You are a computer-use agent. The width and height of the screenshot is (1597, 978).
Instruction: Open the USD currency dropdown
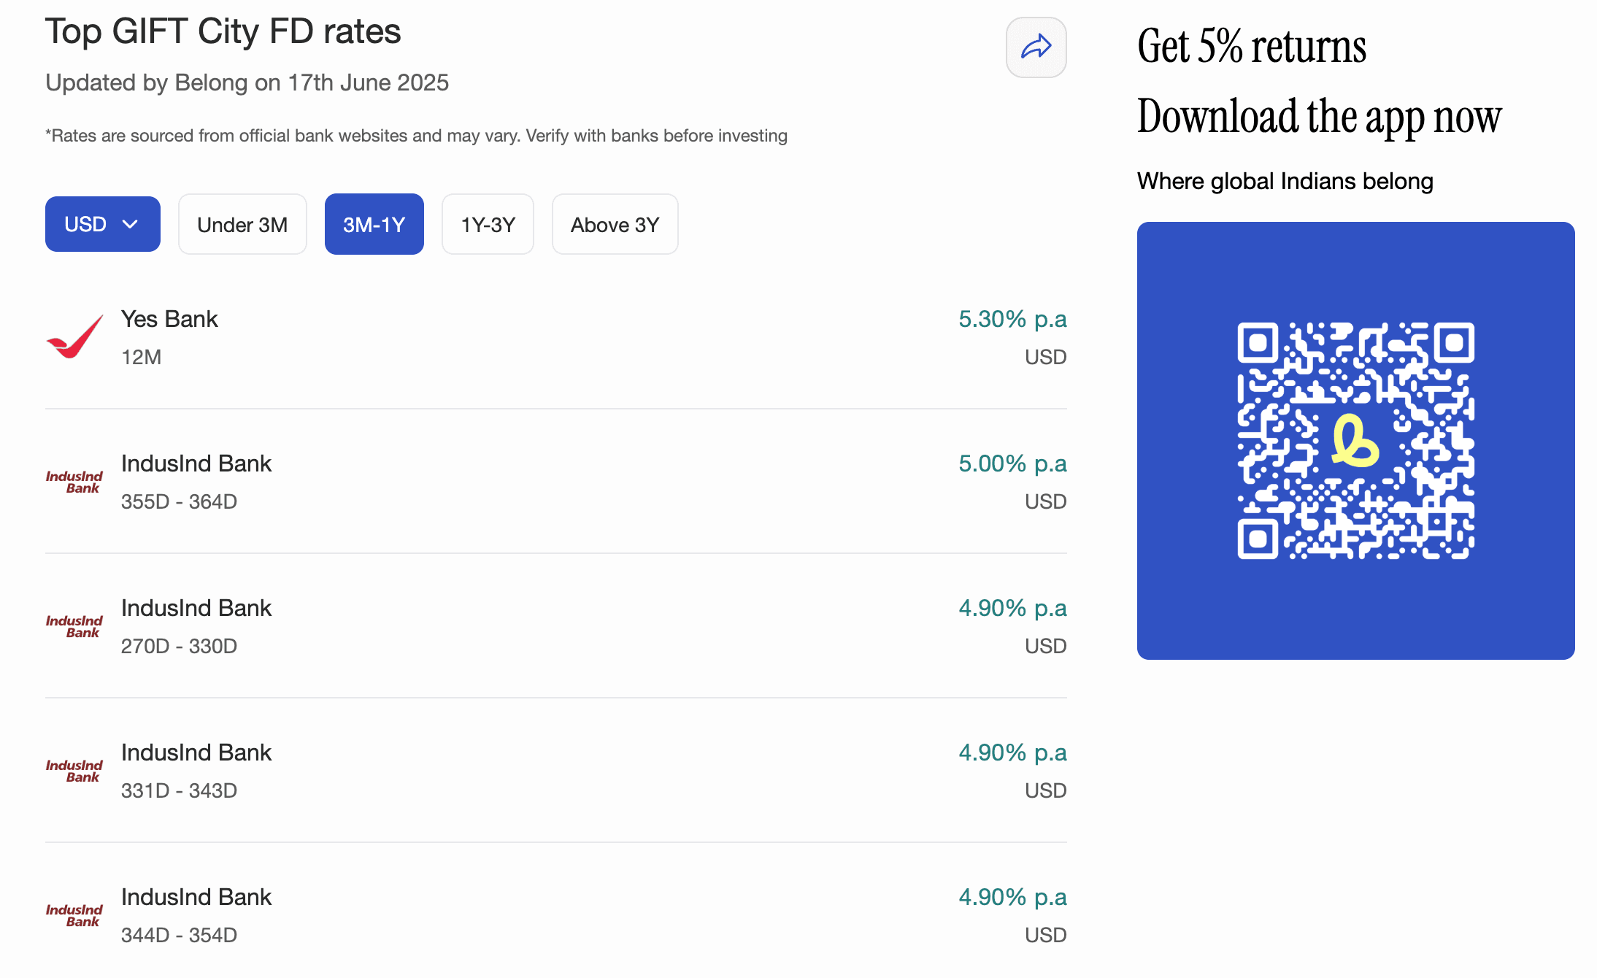coord(86,224)
